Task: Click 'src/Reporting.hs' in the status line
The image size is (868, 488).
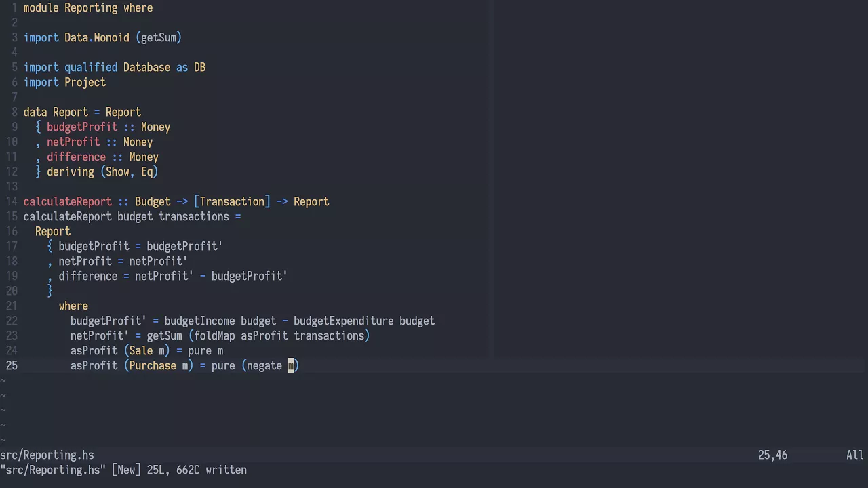Action: 47,455
